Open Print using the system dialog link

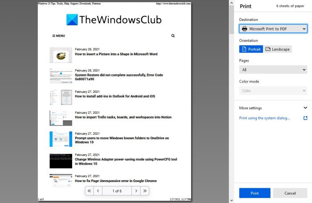tap(264, 118)
